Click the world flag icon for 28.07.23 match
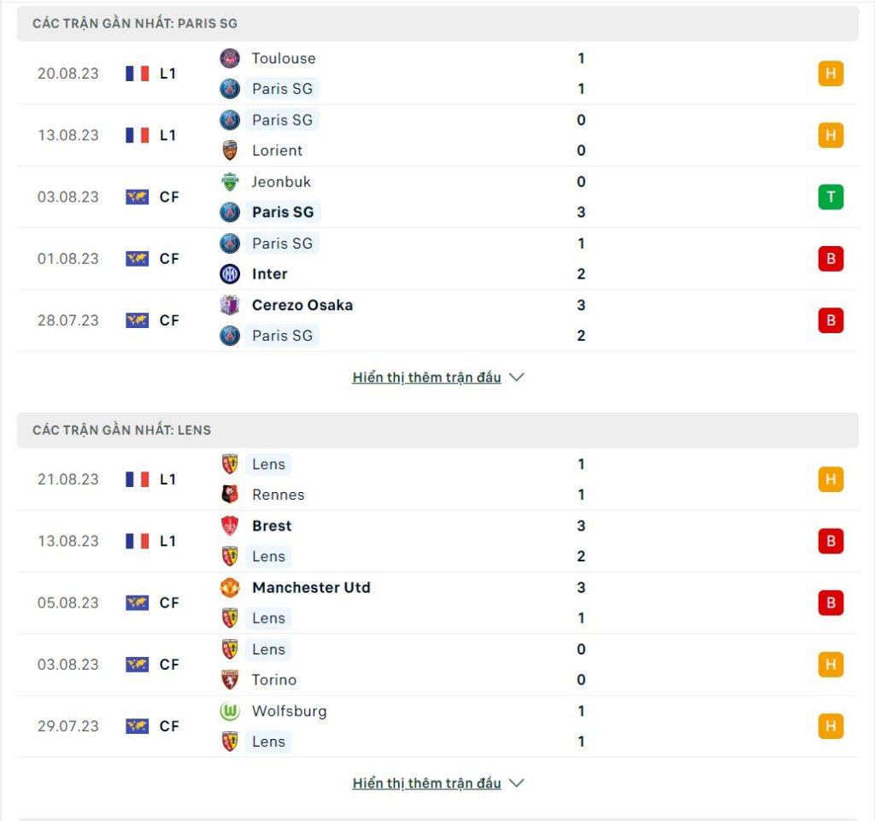This screenshot has width=875, height=821. [137, 320]
